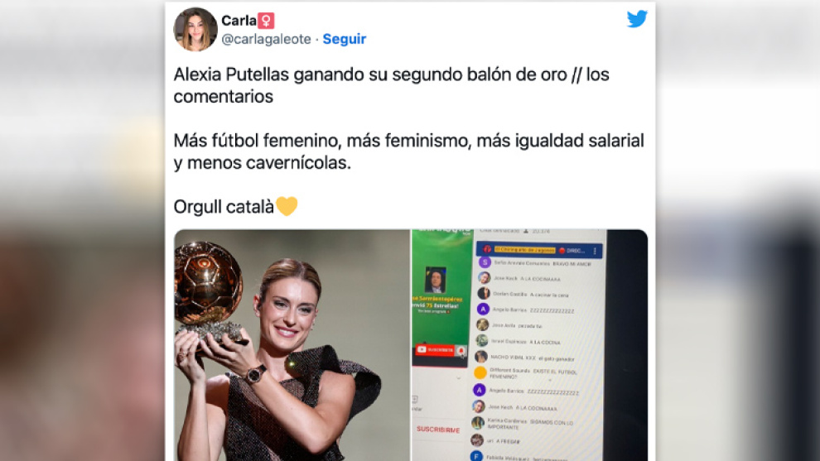
Task: Open the chat comments screenshot image
Action: 530,345
